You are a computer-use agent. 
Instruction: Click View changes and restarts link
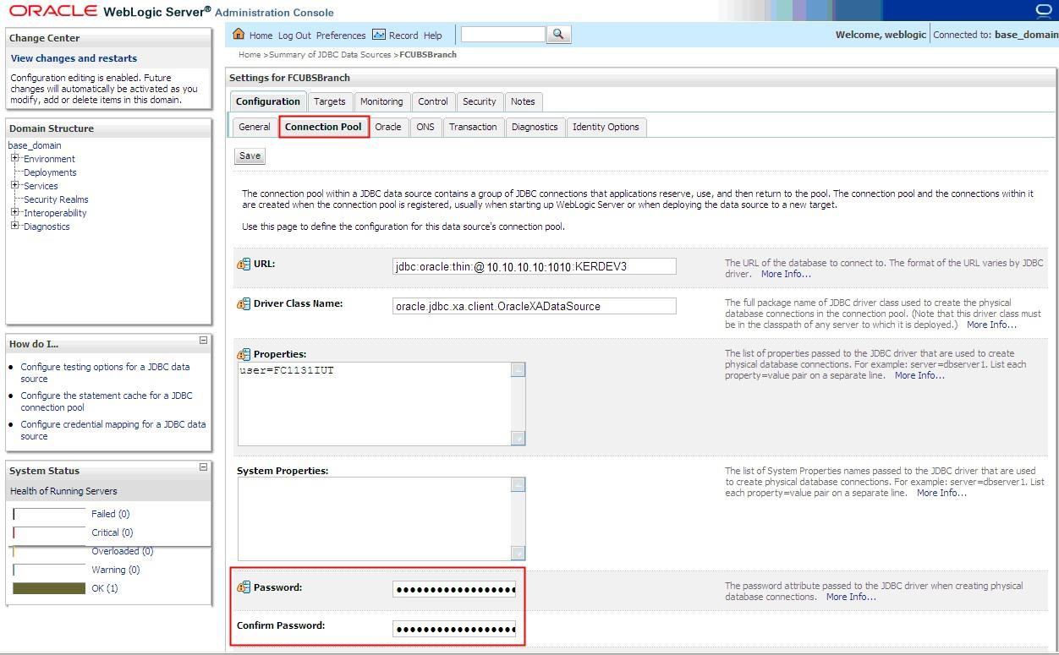74,58
